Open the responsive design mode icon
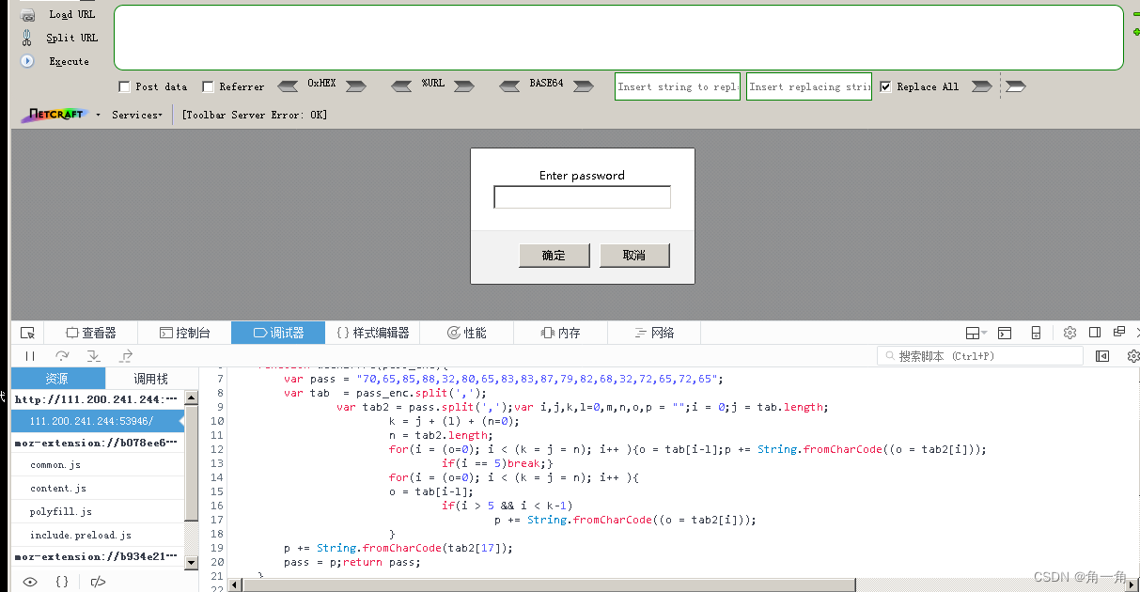The image size is (1140, 592). pos(1036,332)
